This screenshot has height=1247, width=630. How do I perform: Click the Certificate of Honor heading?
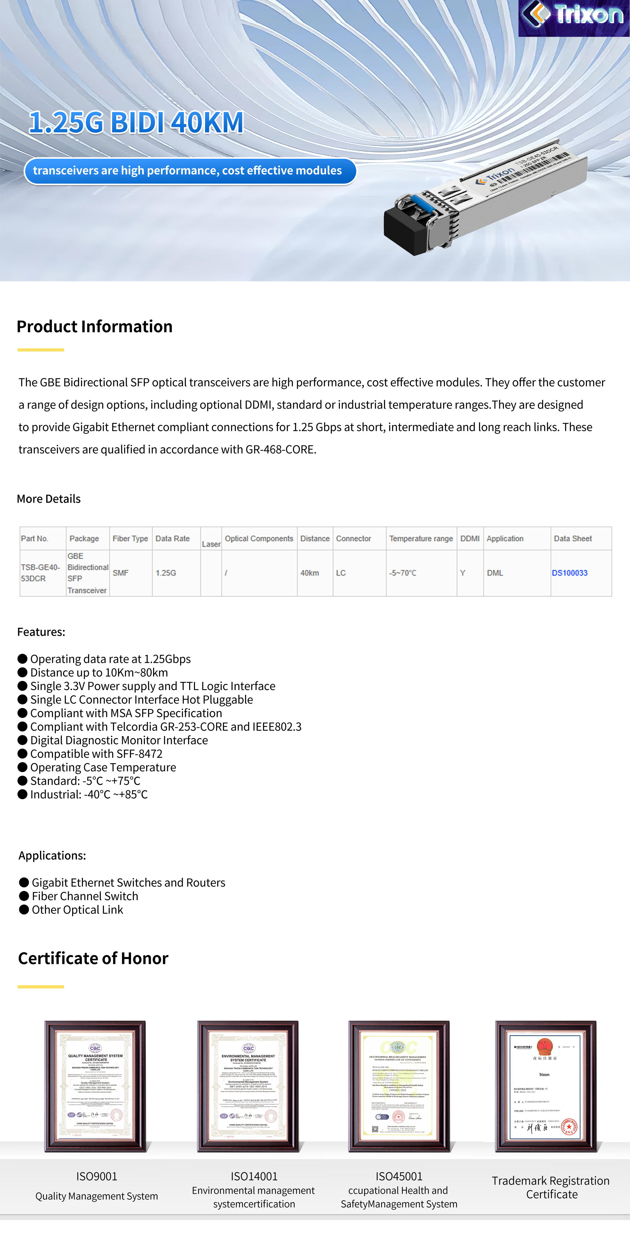(94, 958)
